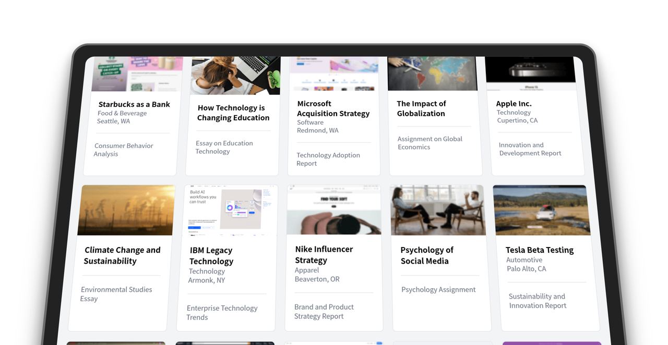Screen dimensions: 668x345
Task: Select Innovation and Development Report text
Action: 530,149
